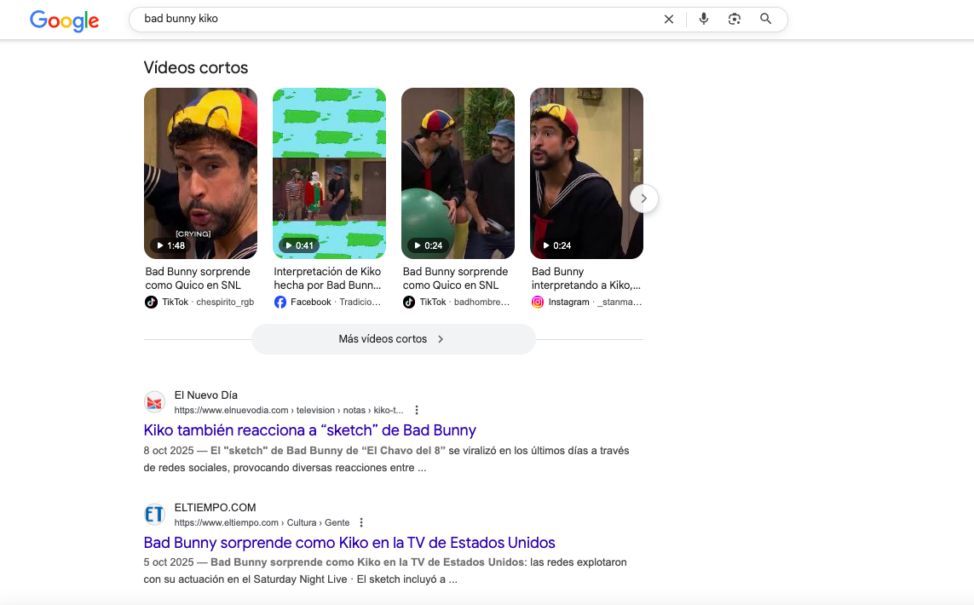Play the 0:24 TikTok video with green ball

click(458, 173)
